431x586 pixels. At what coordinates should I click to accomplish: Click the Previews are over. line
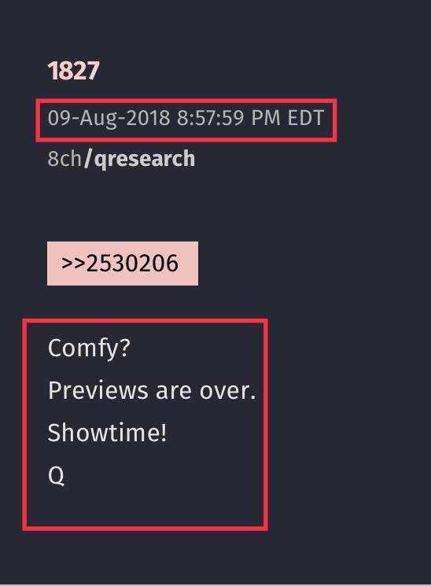click(152, 391)
